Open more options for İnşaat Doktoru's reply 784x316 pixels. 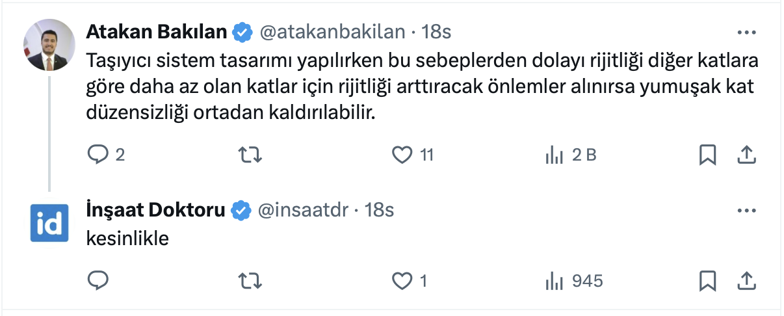click(746, 211)
